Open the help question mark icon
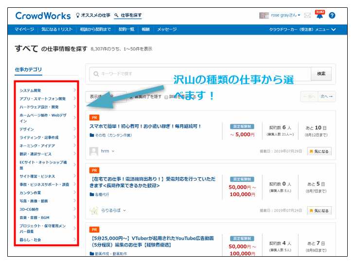The height and width of the screenshot is (264, 355). click(332, 16)
